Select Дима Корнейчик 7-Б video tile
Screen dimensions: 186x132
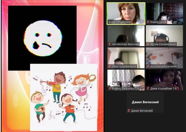pyautogui.click(x=164, y=80)
